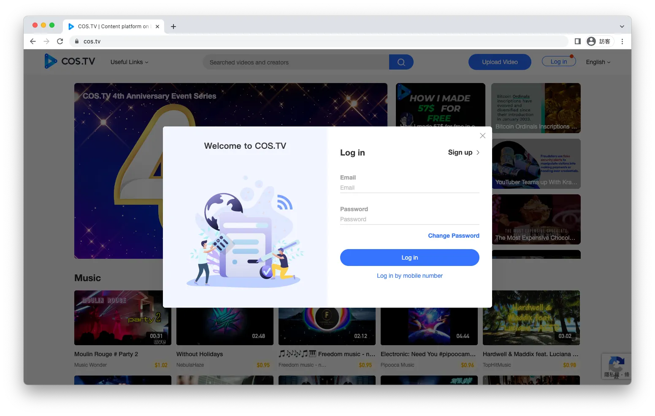Click the browser address bar
Image resolution: width=655 pixels, height=416 pixels.
click(x=319, y=41)
